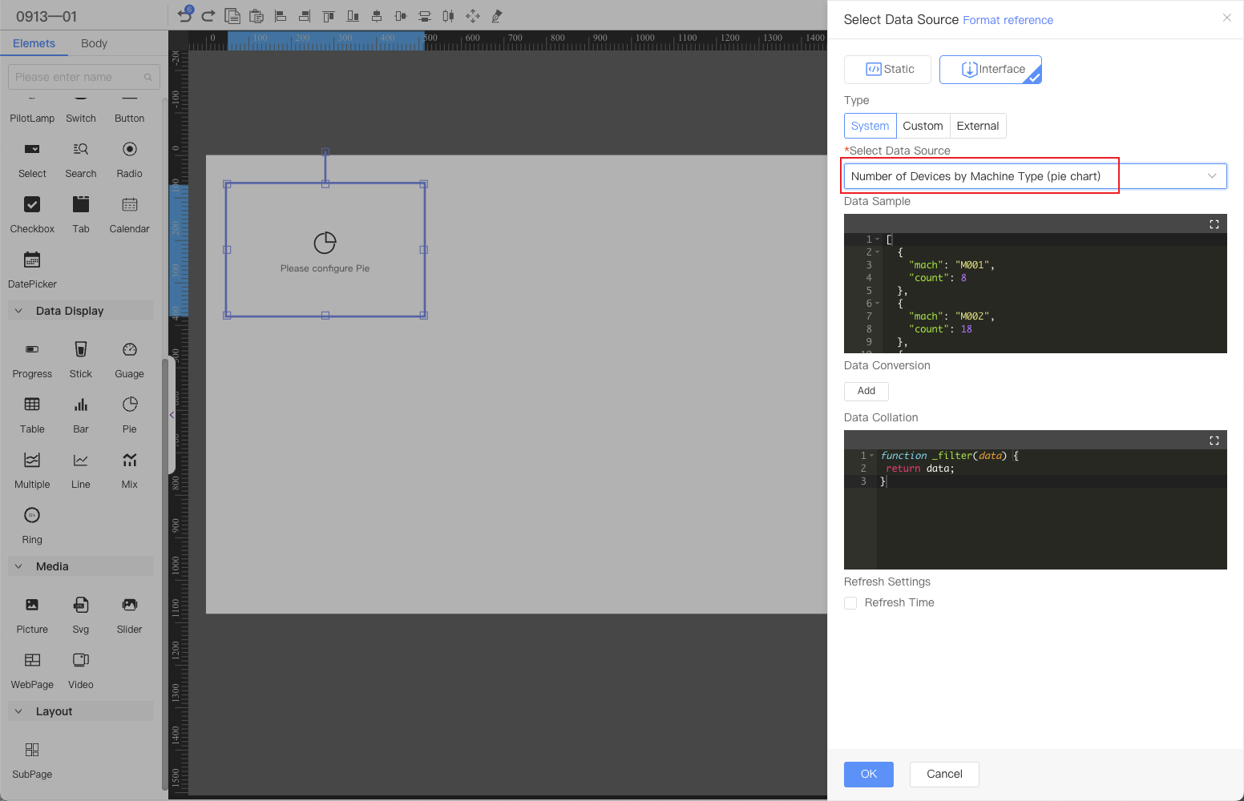Switch data source mode to Static
Screen dimensions: 1244x801
click(x=887, y=70)
